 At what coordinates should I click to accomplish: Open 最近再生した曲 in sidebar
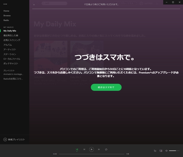tap(11, 35)
